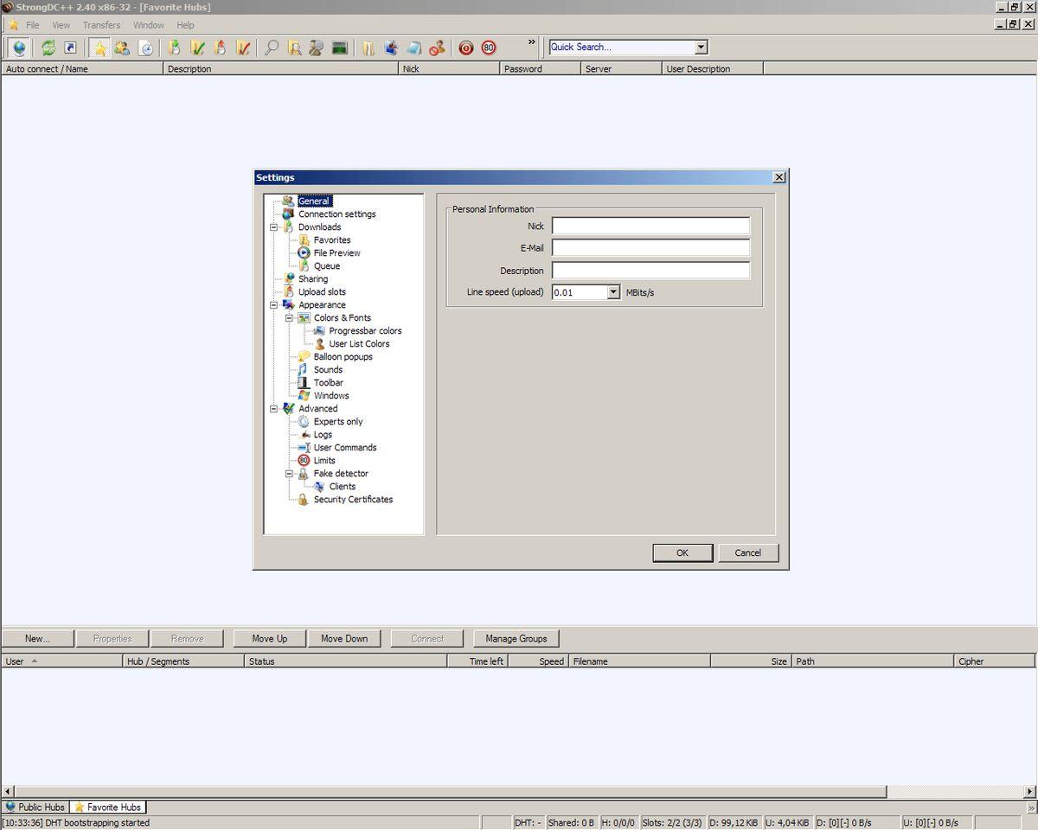Screen dimensions: 1038x830
Task: Click the Public Hubs globe toolbar icon
Action: click(x=19, y=48)
